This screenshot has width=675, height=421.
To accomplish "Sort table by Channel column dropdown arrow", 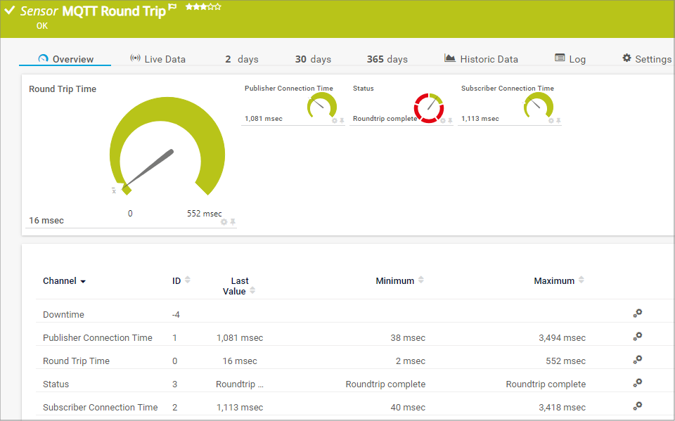I will pos(83,281).
